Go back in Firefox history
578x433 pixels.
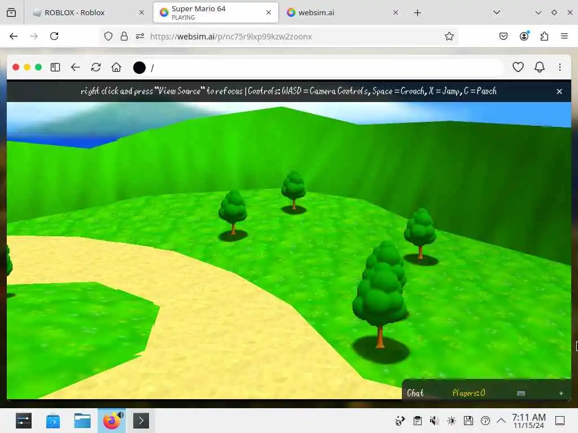click(14, 36)
